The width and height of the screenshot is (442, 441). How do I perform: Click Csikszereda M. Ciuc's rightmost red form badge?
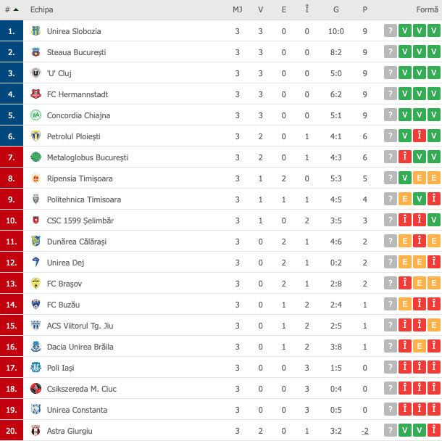(434, 389)
